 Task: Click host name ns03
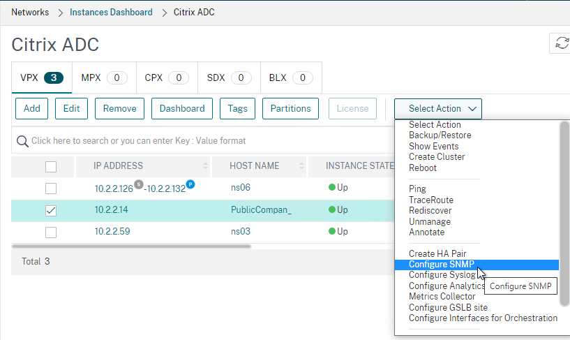[x=241, y=232]
